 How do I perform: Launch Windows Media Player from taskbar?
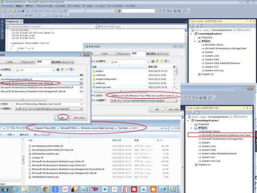[x=35, y=189]
